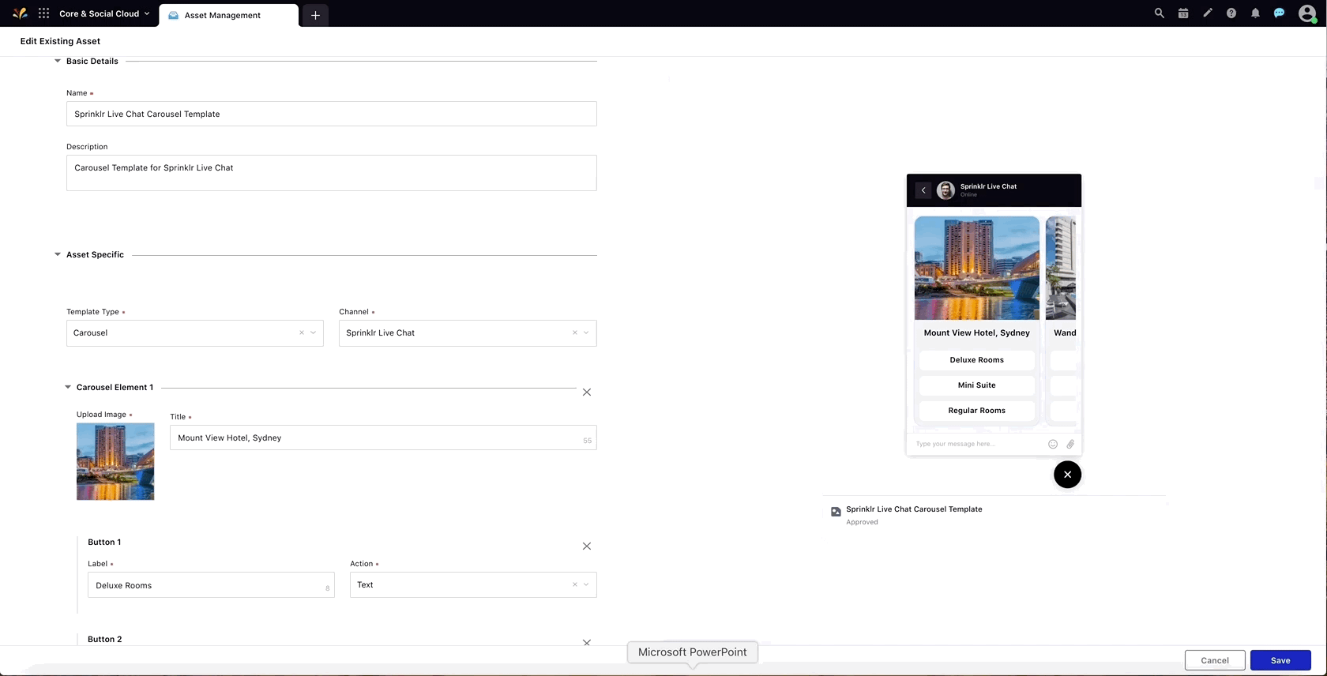Click the Approved status text

coord(862,522)
